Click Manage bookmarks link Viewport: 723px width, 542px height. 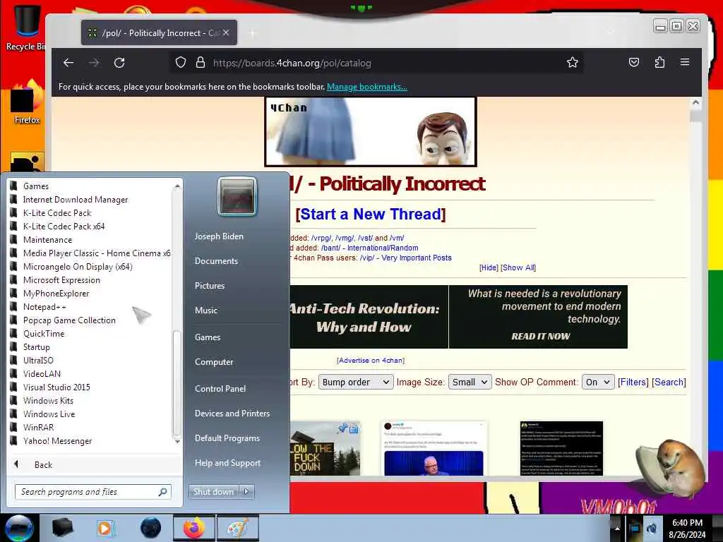367,87
